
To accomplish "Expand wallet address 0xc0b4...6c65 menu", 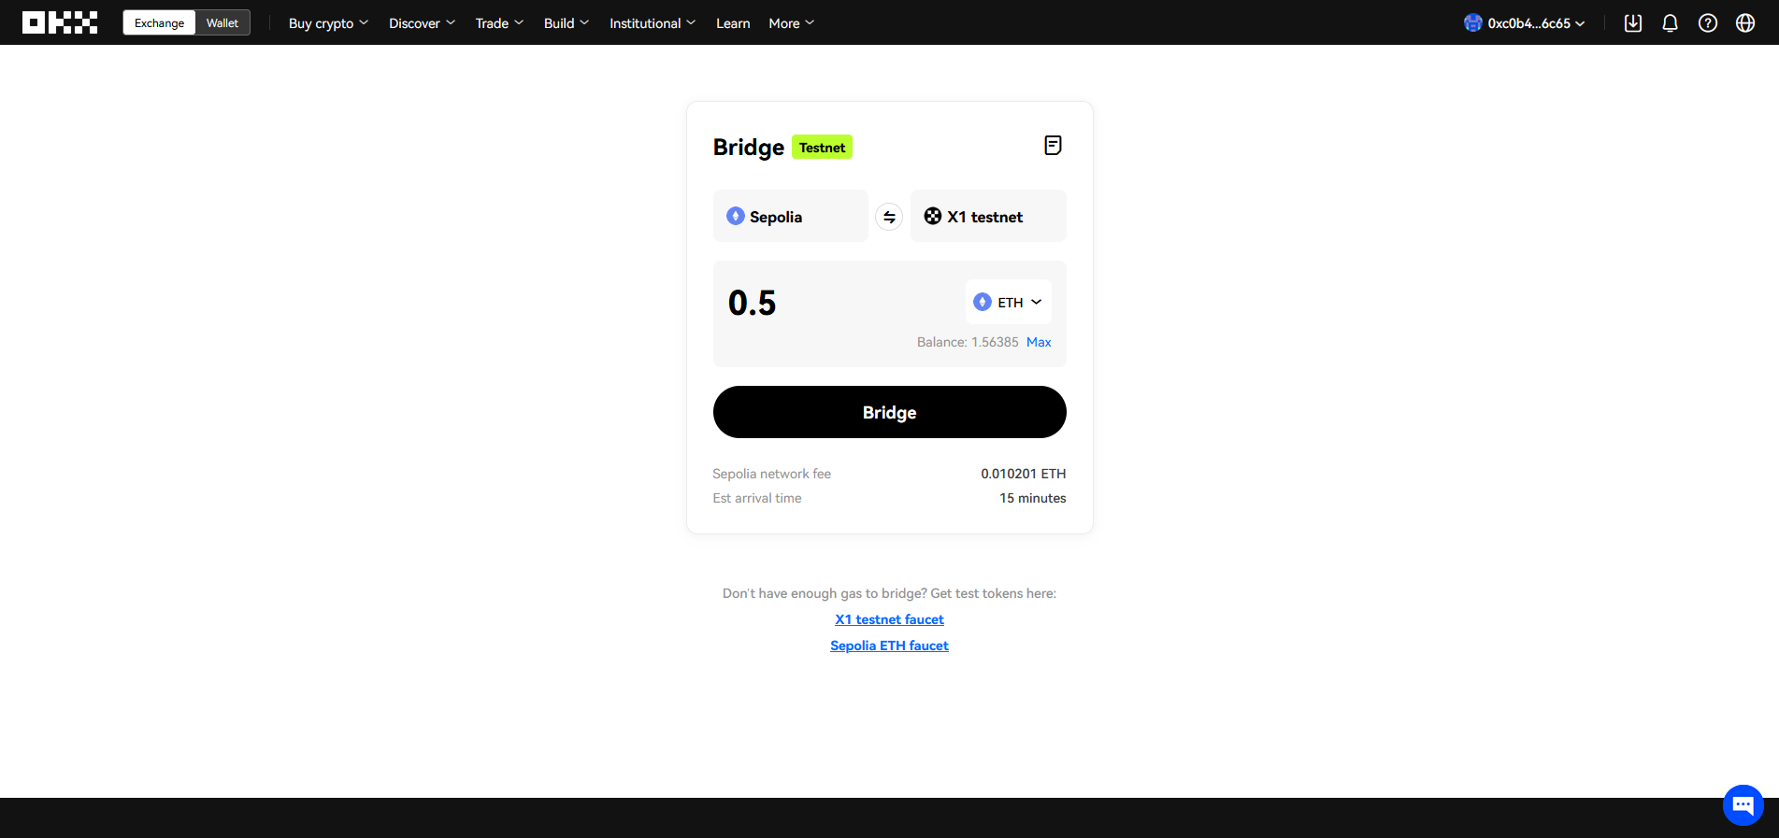I will [x=1525, y=23].
